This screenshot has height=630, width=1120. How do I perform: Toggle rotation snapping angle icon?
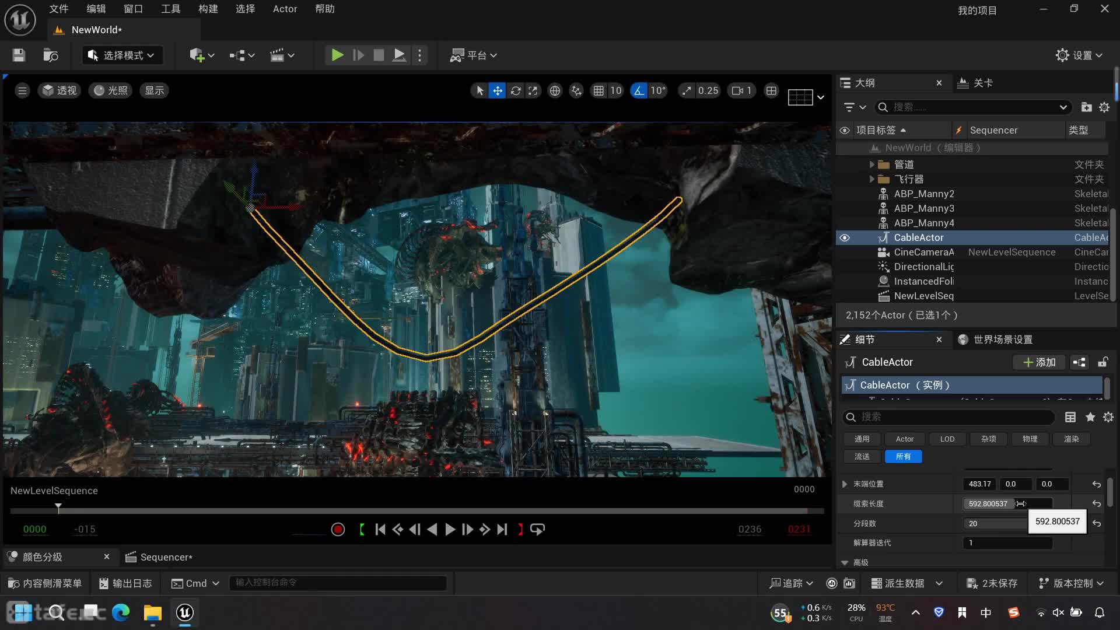[x=639, y=90]
